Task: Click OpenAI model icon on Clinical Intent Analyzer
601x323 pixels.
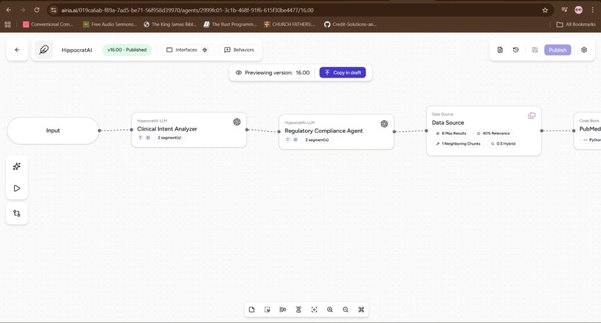Action: (237, 122)
